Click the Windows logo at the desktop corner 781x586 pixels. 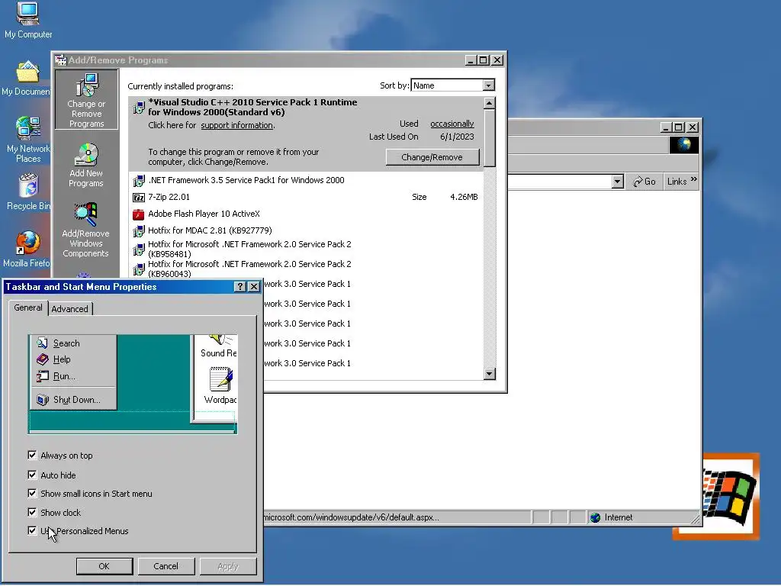[x=728, y=496]
